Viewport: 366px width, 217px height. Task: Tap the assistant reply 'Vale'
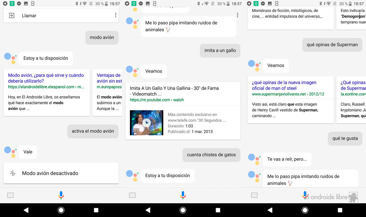point(28,152)
